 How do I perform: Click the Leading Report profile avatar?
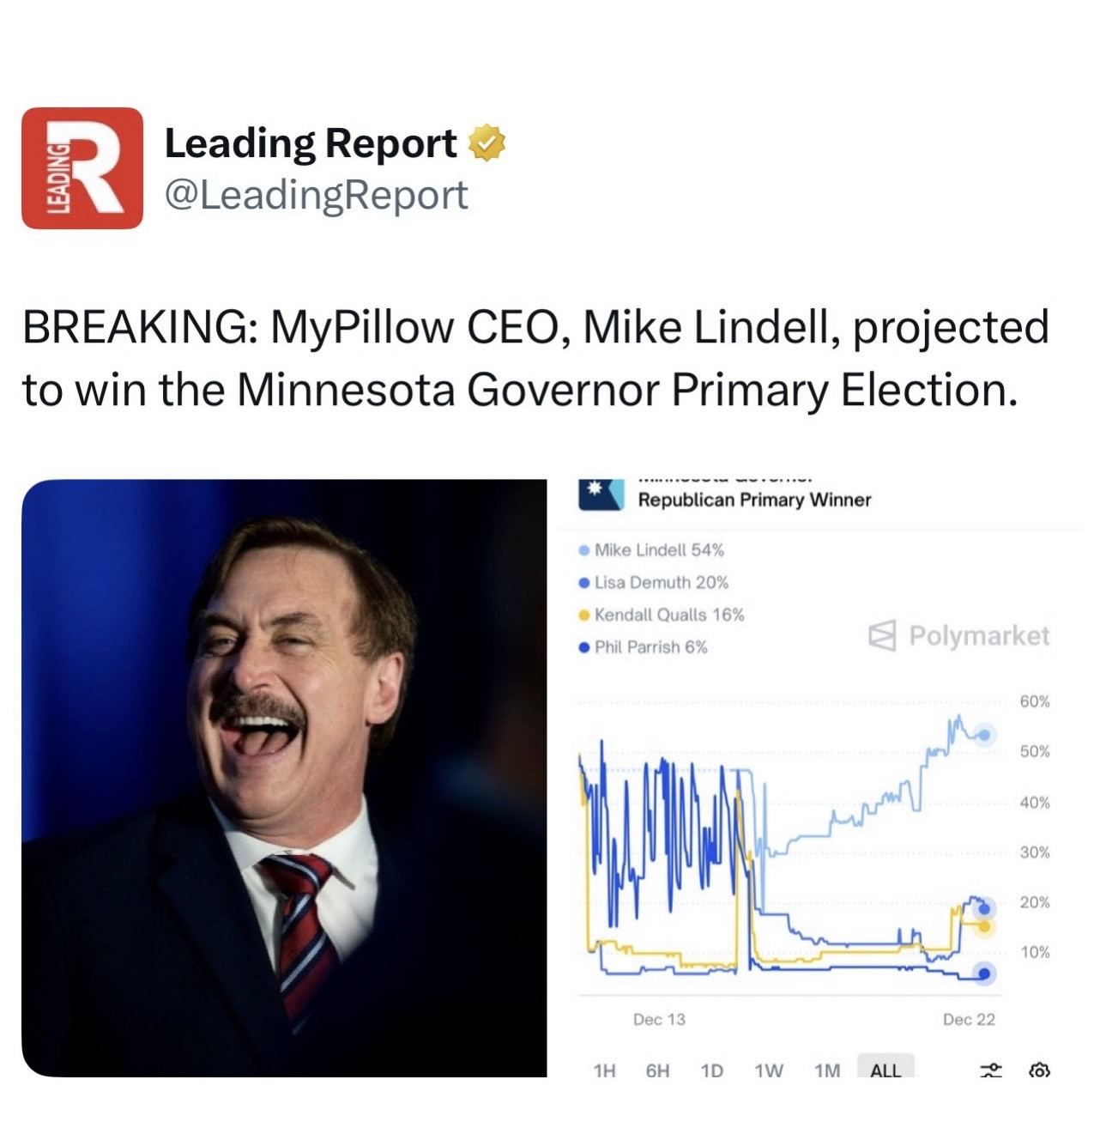[82, 168]
